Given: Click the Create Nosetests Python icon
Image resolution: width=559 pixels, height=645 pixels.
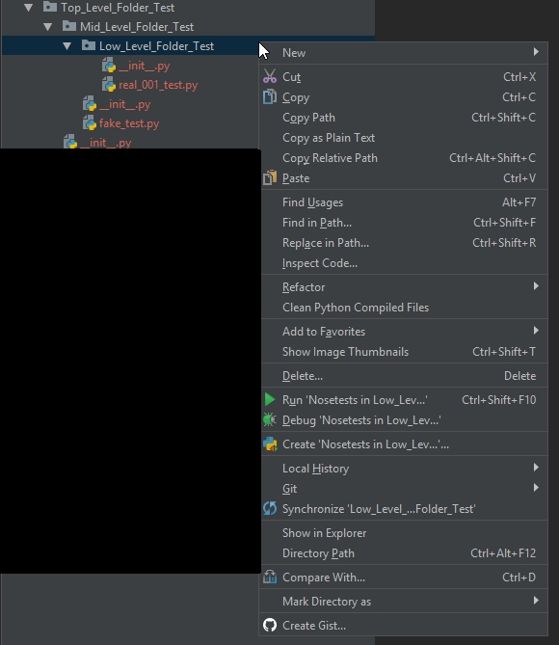Looking at the screenshot, I should pyautogui.click(x=270, y=443).
